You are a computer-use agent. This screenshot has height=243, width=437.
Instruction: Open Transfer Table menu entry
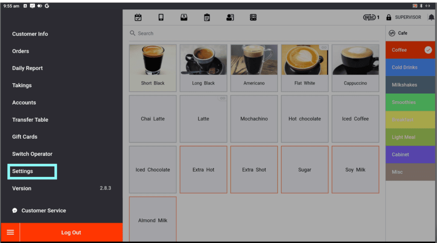click(30, 120)
